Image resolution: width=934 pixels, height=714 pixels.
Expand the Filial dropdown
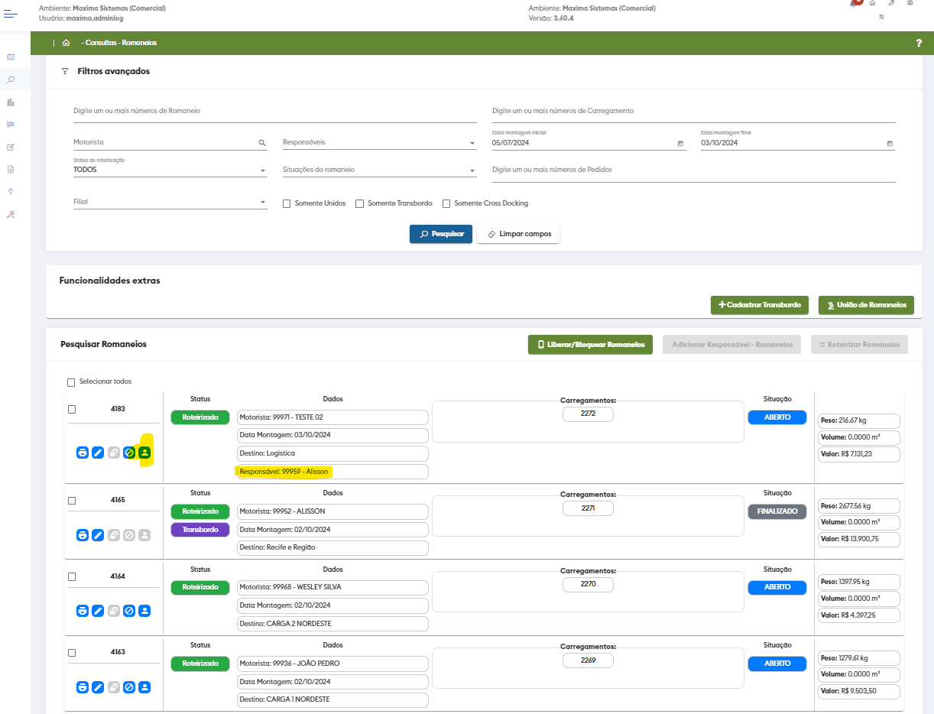coord(170,203)
